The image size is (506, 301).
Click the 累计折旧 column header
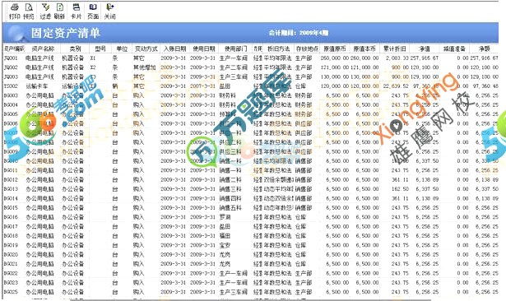click(394, 49)
